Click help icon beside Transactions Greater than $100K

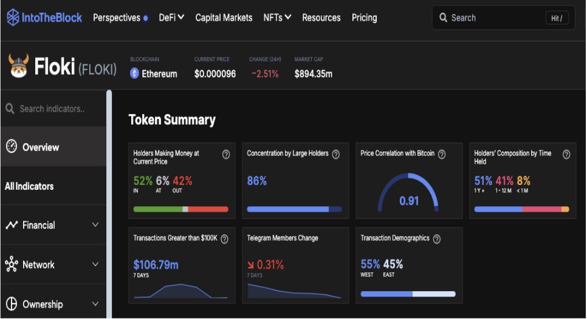click(224, 239)
